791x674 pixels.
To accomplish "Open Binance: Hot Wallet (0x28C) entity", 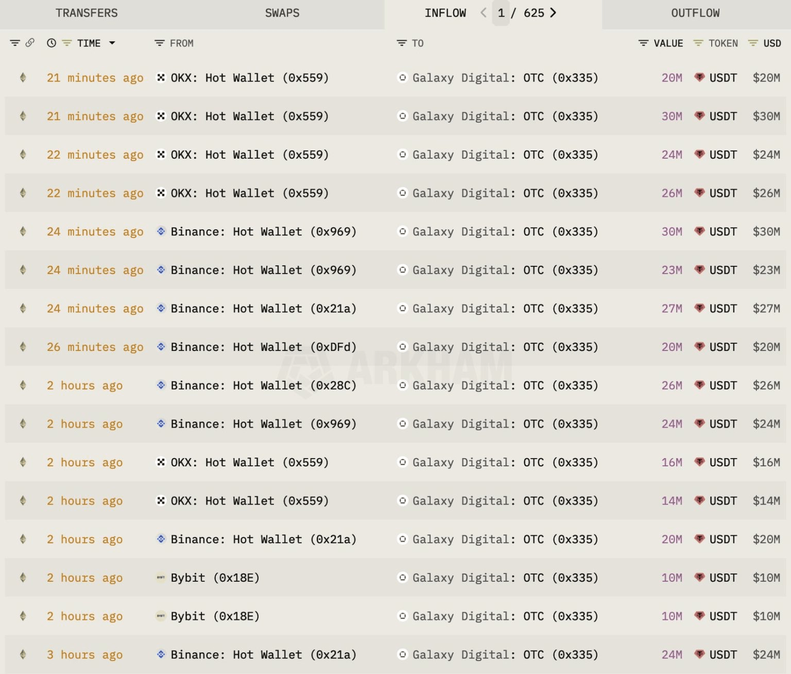I will [264, 385].
